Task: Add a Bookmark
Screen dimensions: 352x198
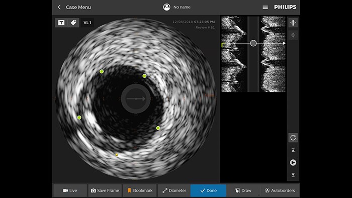Action: [x=140, y=190]
